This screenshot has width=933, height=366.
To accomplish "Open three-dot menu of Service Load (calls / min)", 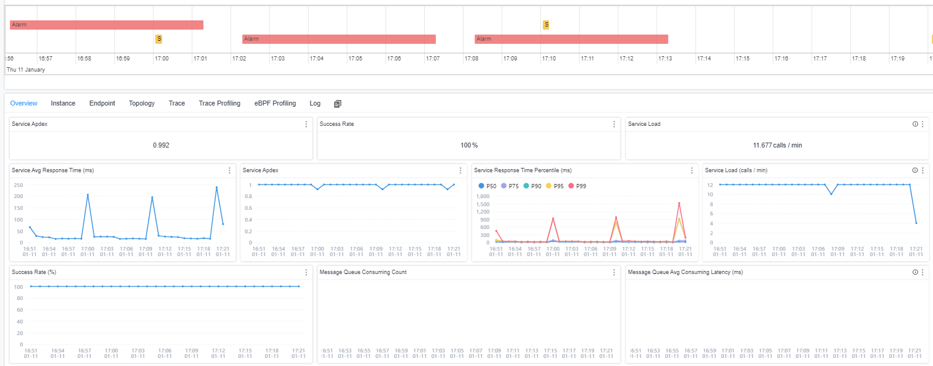I will [x=922, y=170].
